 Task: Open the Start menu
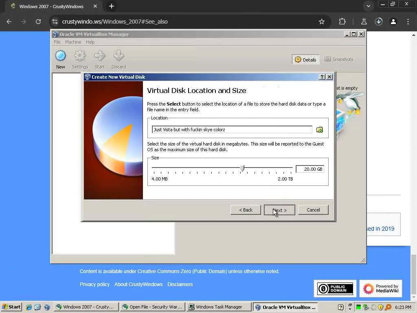11,307
